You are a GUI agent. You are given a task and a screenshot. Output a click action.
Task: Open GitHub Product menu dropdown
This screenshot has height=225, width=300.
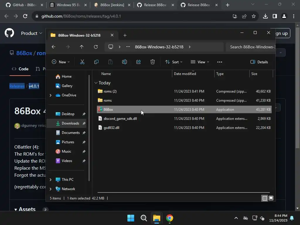pyautogui.click(x=32, y=33)
